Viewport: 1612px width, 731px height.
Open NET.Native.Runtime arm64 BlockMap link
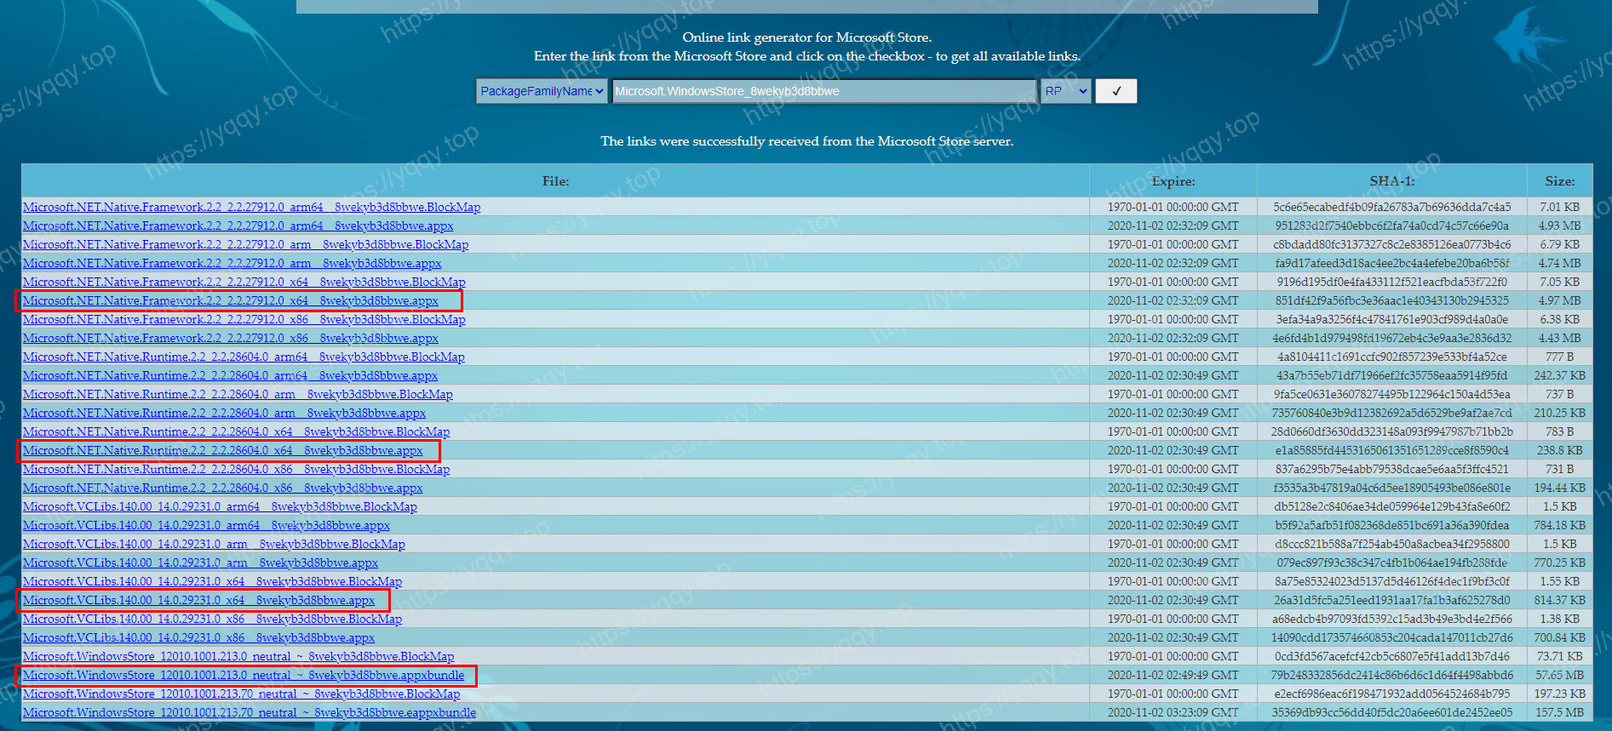[x=244, y=357]
